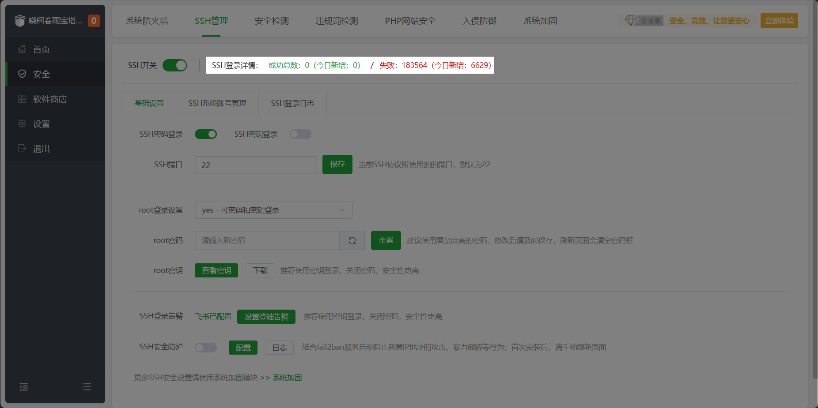
Task: Switch to the SSH登录日志 tab
Action: click(292, 103)
